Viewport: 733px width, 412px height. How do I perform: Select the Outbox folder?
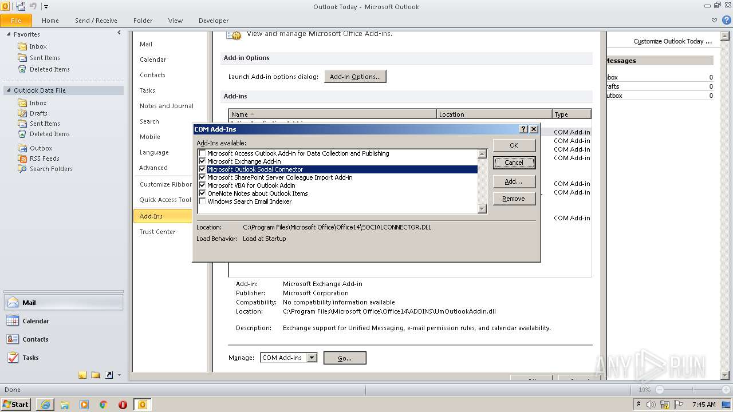pos(41,148)
